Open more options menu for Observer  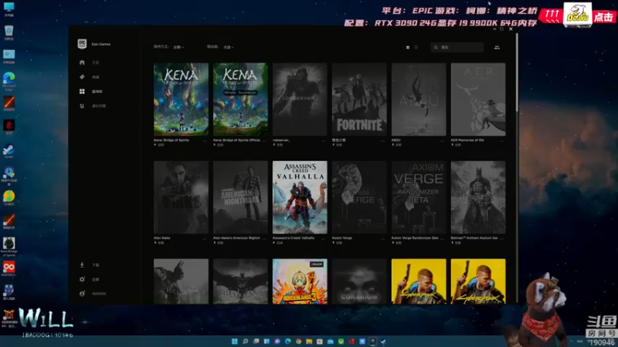click(x=324, y=140)
